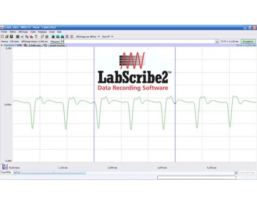Click the red-blue XY view toolbar icon
The image size is (257, 205).
click(27, 36)
